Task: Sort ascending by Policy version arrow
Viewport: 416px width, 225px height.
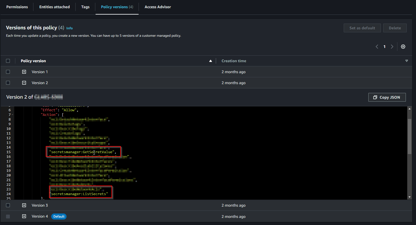Action: (211, 61)
